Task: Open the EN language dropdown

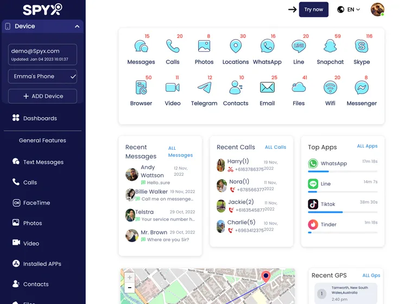Action: (x=349, y=10)
